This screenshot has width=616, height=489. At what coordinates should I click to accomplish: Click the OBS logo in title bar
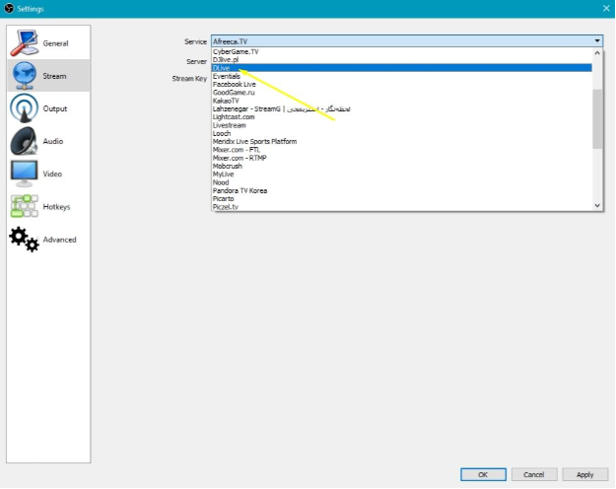point(9,8)
